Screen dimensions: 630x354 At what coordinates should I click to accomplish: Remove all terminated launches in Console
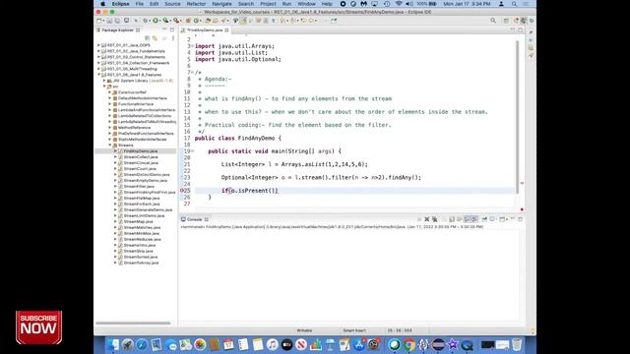(434, 219)
